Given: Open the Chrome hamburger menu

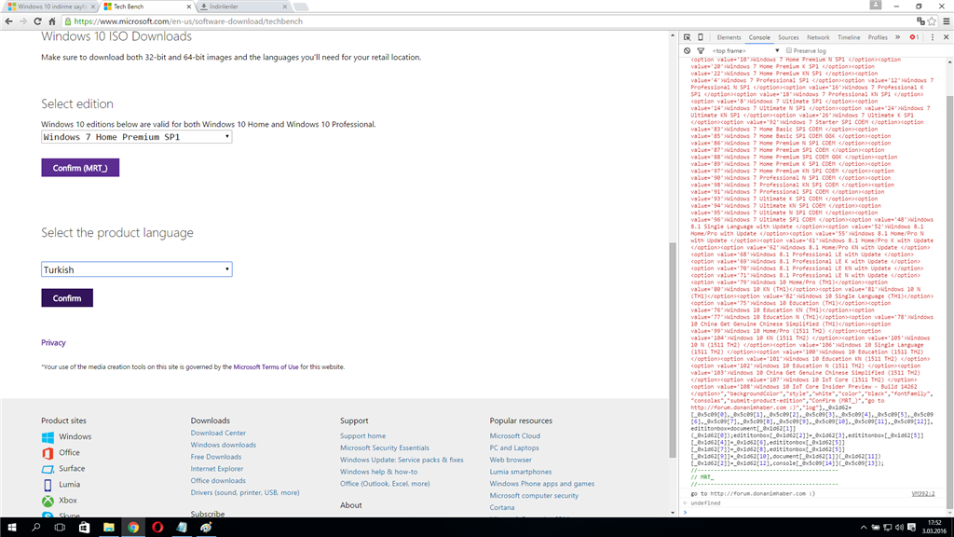Looking at the screenshot, I should click(947, 21).
